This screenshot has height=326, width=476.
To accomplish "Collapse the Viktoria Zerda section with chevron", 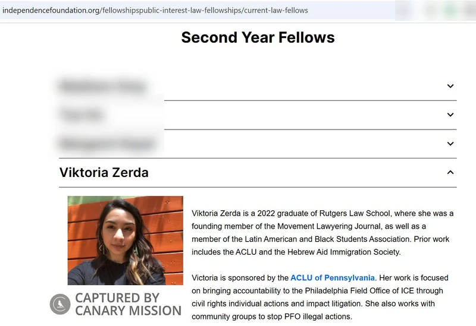I will [450, 172].
